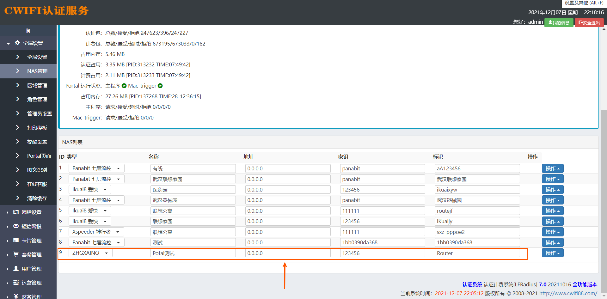Click the green 我的信息 button

tap(559, 23)
